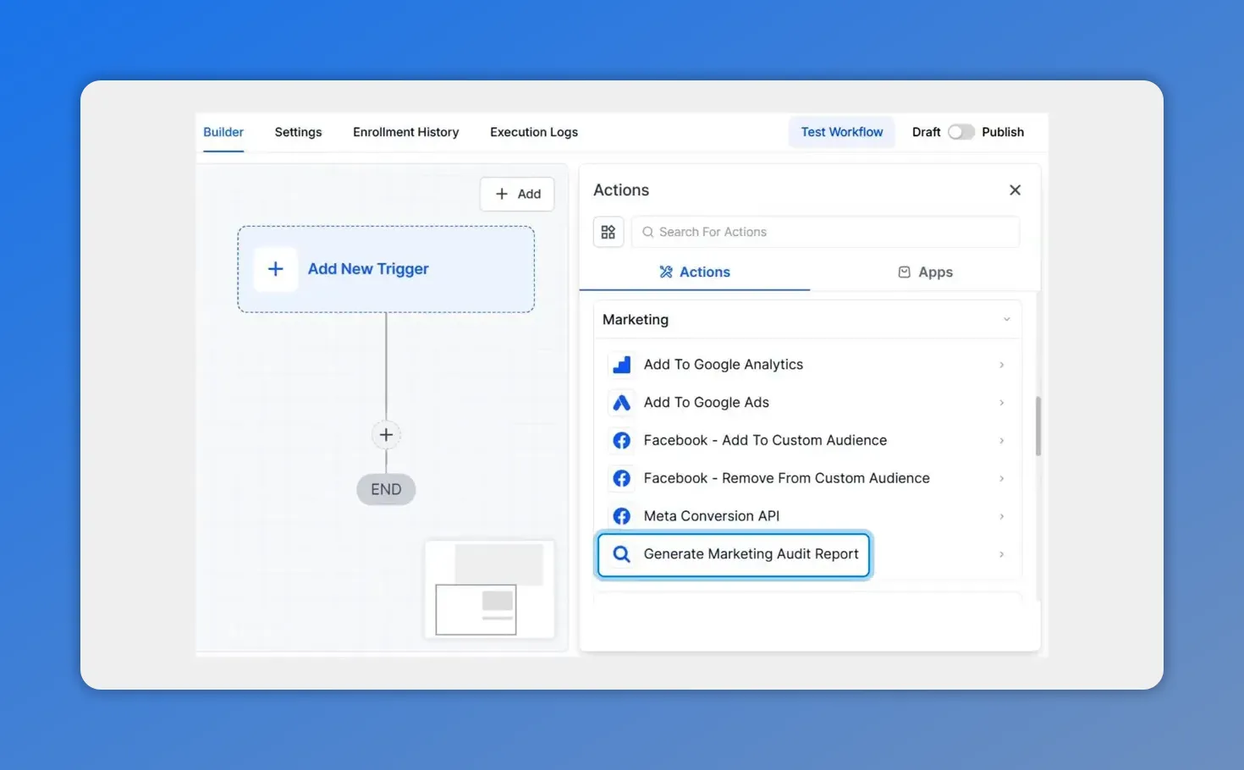
Task: Open the category grid icon beside search
Action: pyautogui.click(x=608, y=231)
